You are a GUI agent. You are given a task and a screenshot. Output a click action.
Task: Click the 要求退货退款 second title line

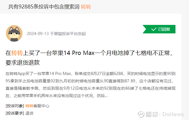23,63
